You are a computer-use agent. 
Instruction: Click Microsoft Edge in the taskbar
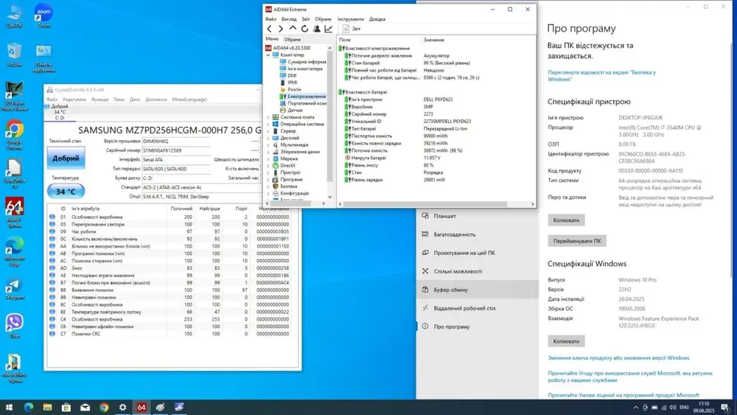coord(29,407)
